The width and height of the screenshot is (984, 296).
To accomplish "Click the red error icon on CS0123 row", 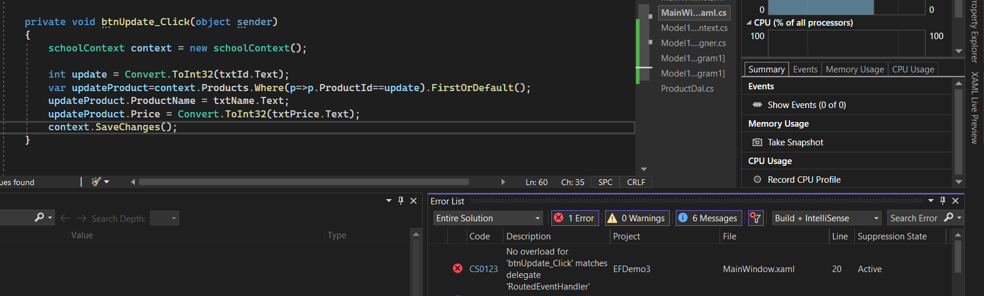I will tap(458, 269).
